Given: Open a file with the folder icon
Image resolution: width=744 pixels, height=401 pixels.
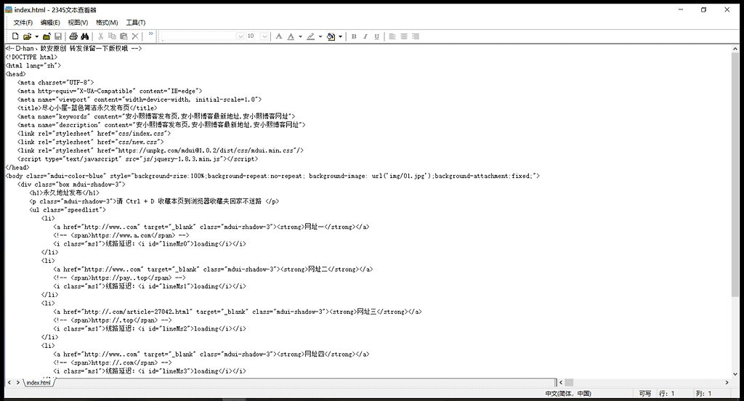Looking at the screenshot, I should click(28, 36).
